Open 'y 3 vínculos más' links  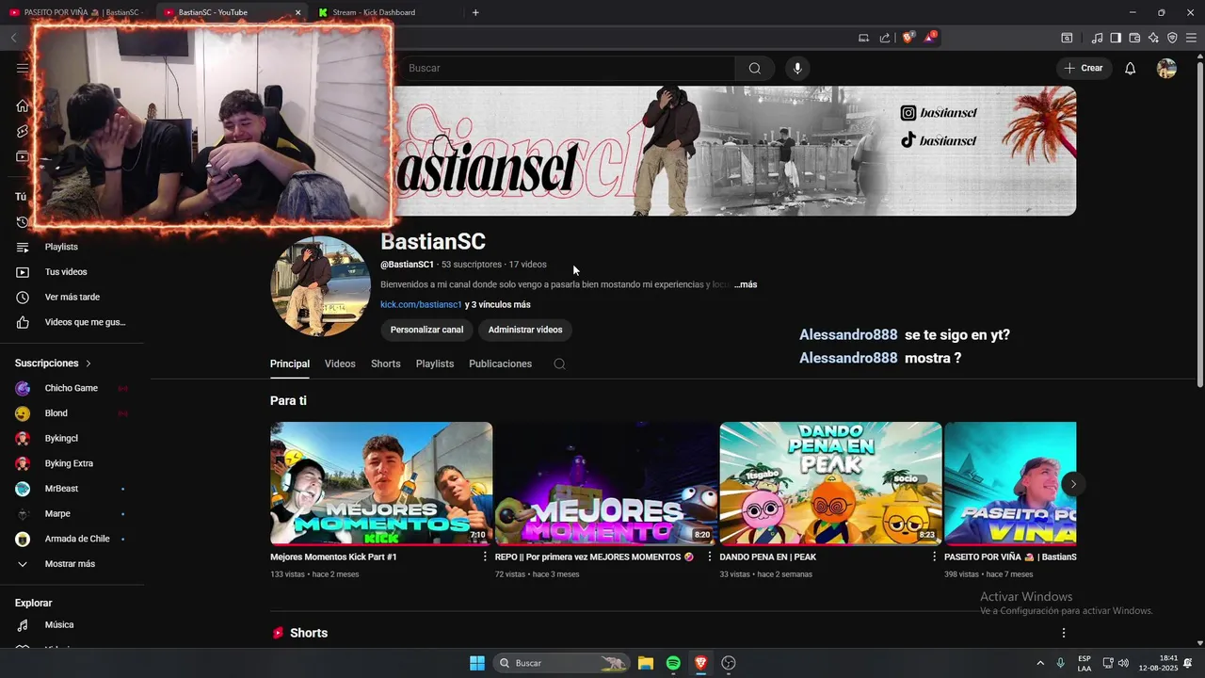498,305
